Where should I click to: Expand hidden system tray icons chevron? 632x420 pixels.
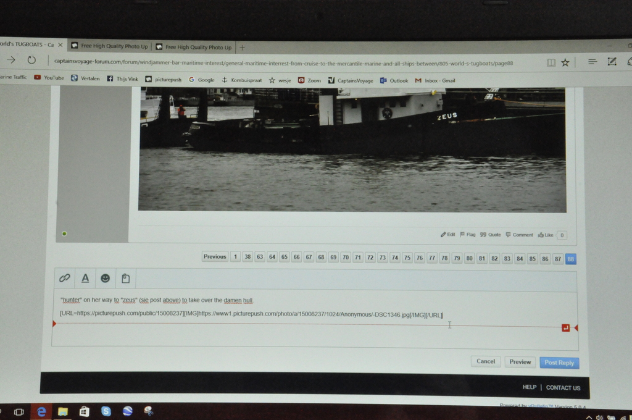(x=589, y=418)
